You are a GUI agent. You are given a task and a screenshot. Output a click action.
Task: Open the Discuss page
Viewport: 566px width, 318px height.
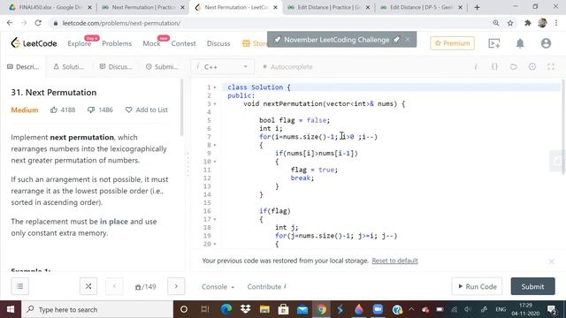[218, 43]
